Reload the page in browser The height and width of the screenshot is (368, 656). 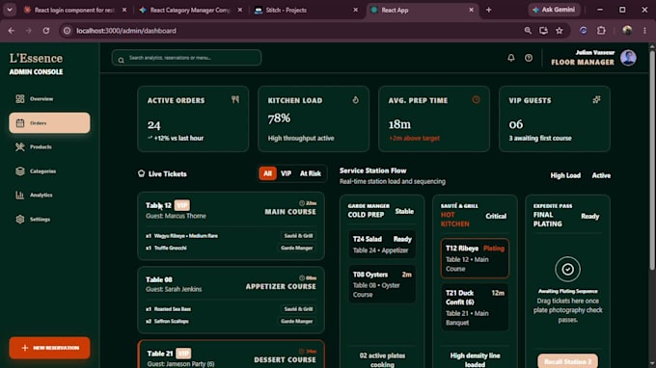click(x=46, y=31)
